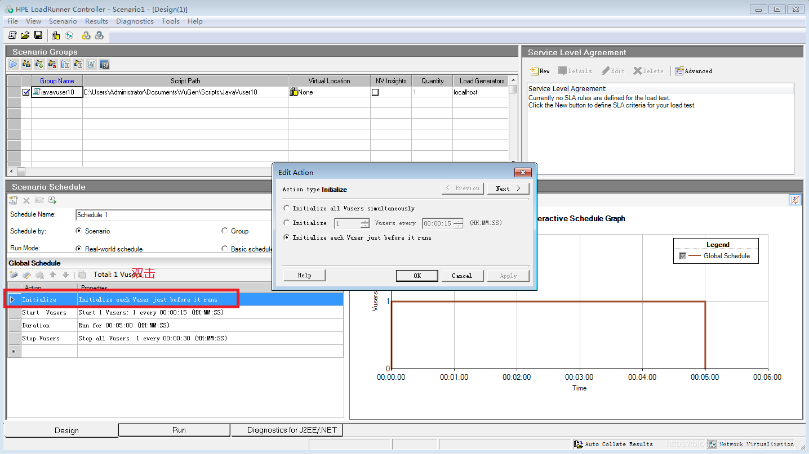Viewport: 809px width, 454px height.
Task: Click the Add Action icon in Global Schedule
Action: point(14,275)
